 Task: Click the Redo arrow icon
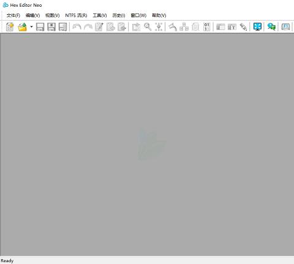(88, 27)
